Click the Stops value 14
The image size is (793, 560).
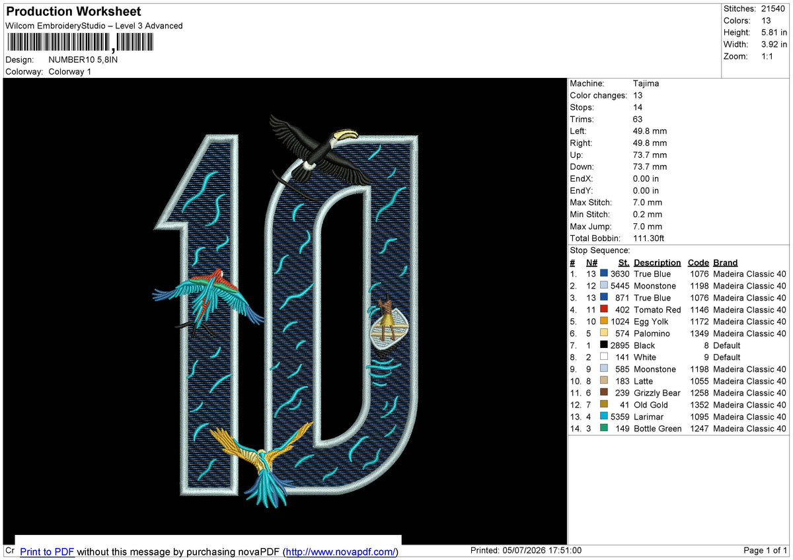[638, 107]
